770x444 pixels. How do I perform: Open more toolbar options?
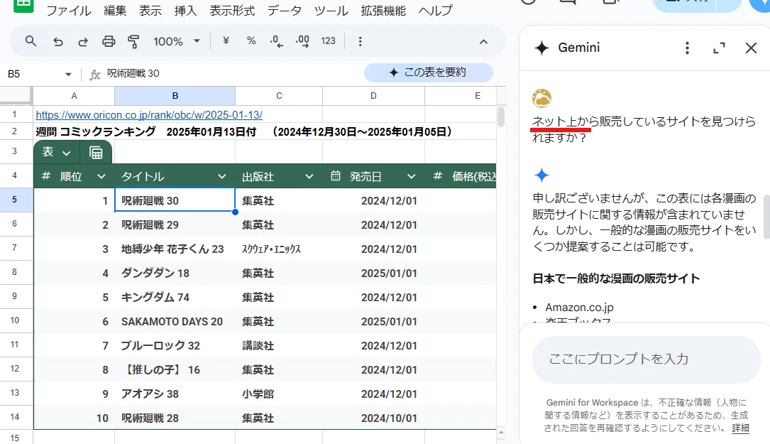[360, 41]
